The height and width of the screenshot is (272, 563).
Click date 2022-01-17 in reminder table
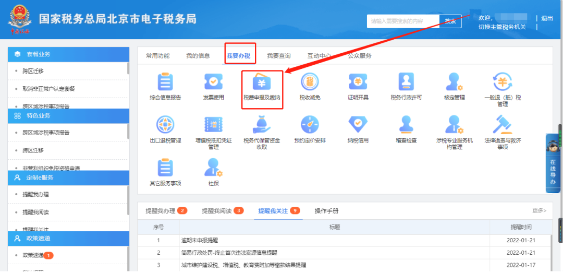click(521, 265)
